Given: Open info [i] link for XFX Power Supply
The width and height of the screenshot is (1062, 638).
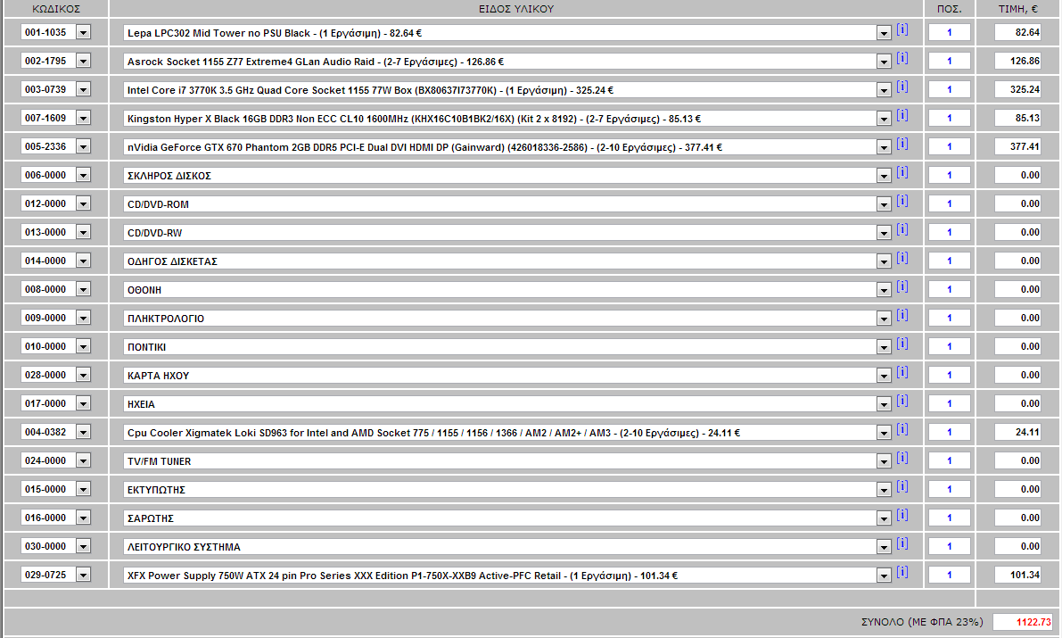Looking at the screenshot, I should click(x=902, y=572).
